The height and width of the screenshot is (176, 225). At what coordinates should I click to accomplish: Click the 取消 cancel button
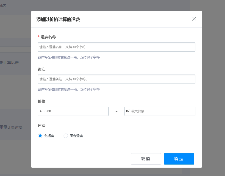tap(146, 159)
